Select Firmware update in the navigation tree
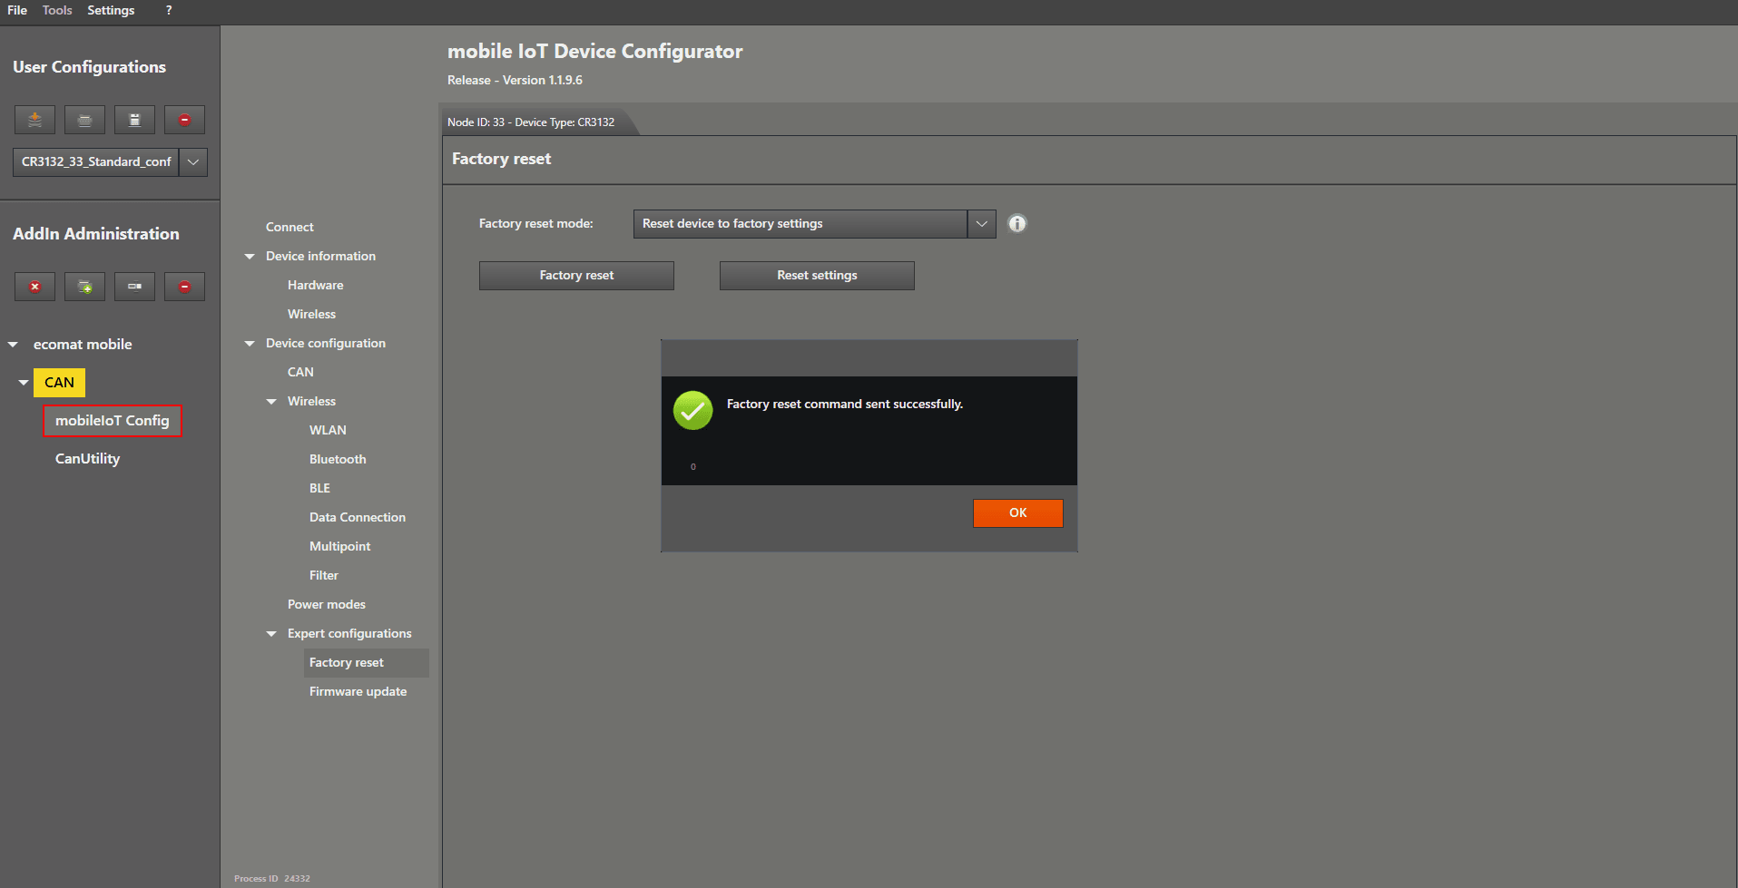This screenshot has height=888, width=1738. (x=358, y=691)
